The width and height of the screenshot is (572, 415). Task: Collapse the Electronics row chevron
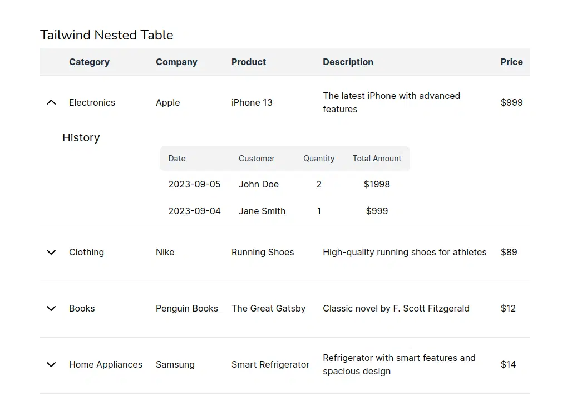[x=51, y=102]
